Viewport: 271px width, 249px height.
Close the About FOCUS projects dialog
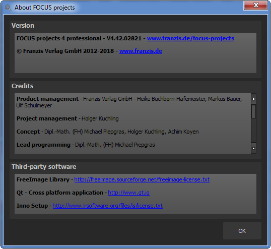tap(255, 6)
